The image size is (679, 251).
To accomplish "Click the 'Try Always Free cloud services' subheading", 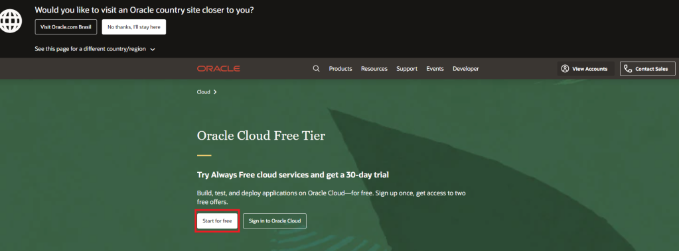I will (x=293, y=175).
